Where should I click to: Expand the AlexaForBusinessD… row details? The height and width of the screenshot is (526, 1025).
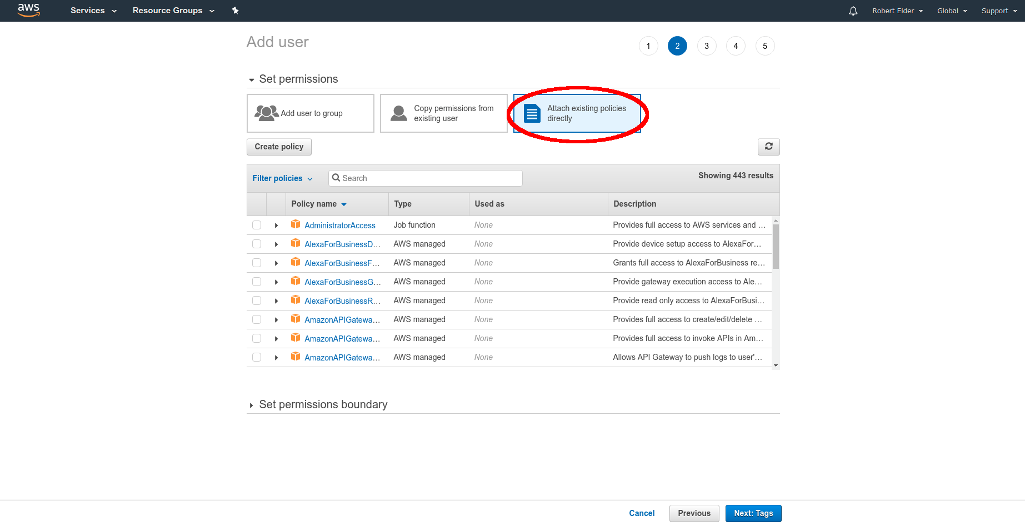pyautogui.click(x=276, y=244)
